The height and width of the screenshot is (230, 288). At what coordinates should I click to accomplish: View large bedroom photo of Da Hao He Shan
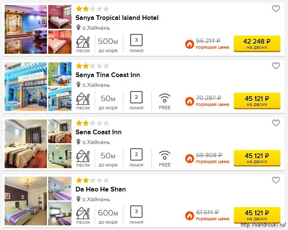[x=26, y=201]
